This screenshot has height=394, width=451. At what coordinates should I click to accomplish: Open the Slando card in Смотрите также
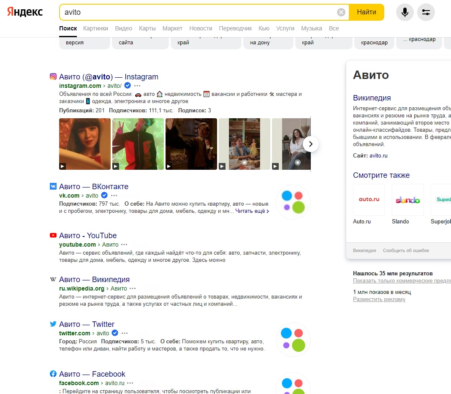click(408, 204)
